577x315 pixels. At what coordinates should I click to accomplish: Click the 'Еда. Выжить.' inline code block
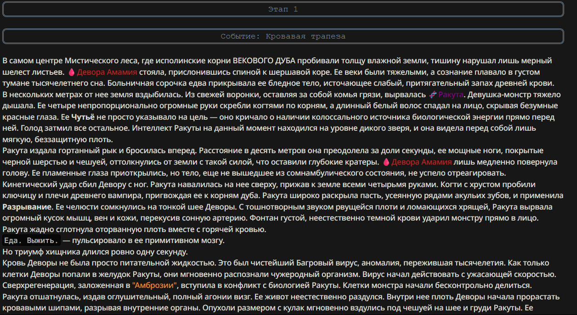click(x=32, y=240)
